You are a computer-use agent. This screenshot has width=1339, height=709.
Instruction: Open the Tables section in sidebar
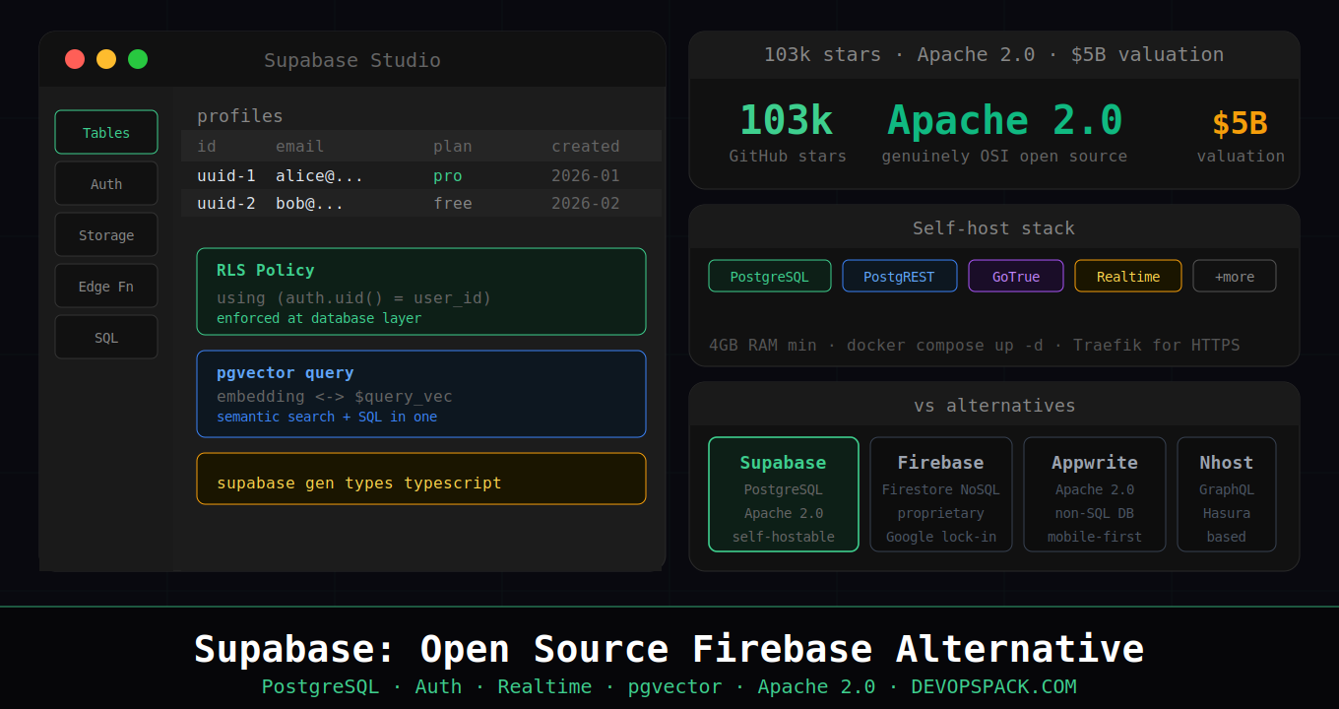[x=106, y=132]
